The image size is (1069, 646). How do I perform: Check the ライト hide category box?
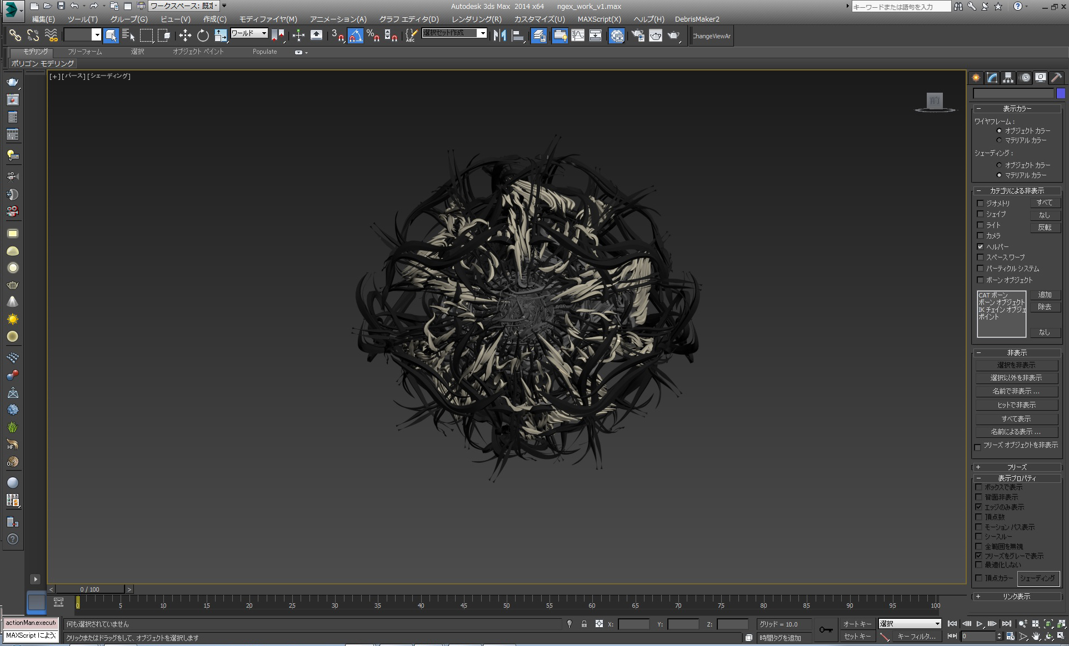tap(980, 225)
